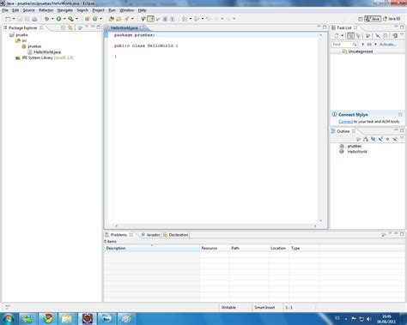407x325 pixels.
Task: Click the Description column header in Problems
Action: coord(152,248)
